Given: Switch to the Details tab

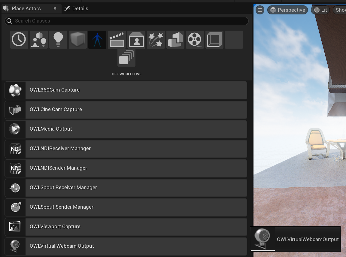Looking at the screenshot, I should click(76, 9).
